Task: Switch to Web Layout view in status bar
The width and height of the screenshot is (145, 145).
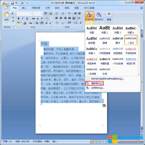Action: [x=99, y=141]
